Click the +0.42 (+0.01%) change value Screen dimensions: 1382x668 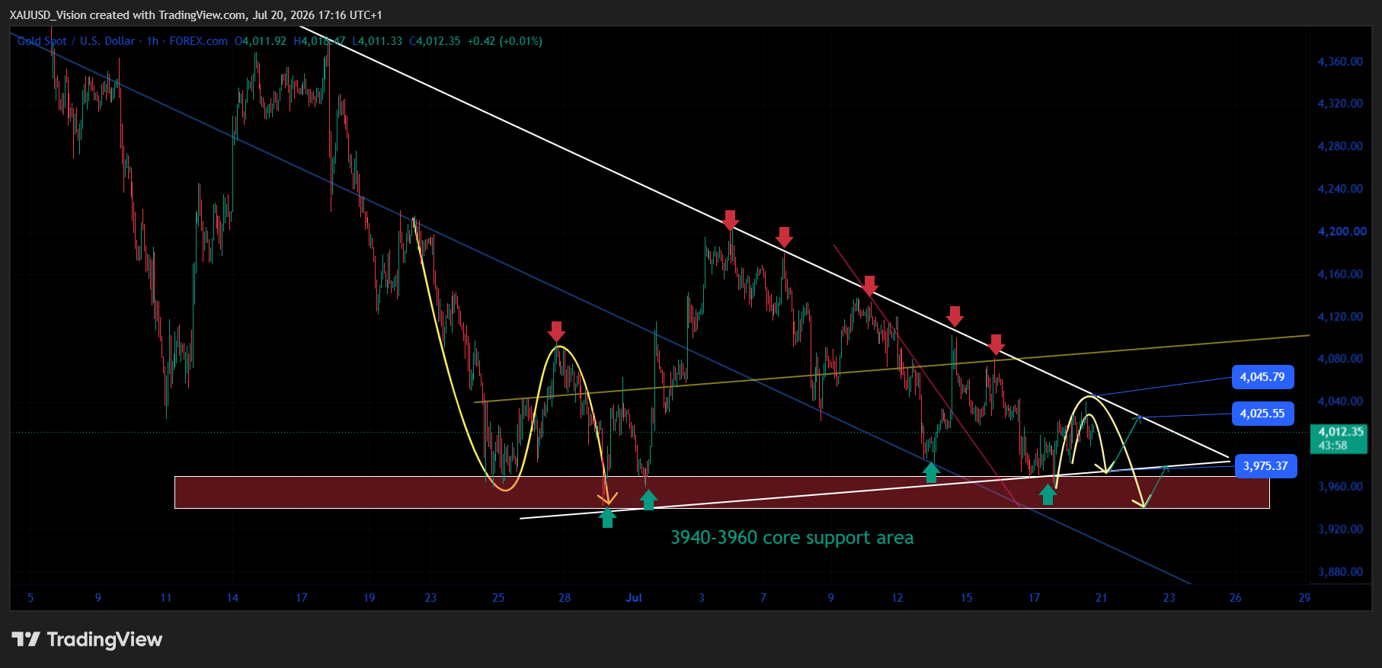coord(505,41)
